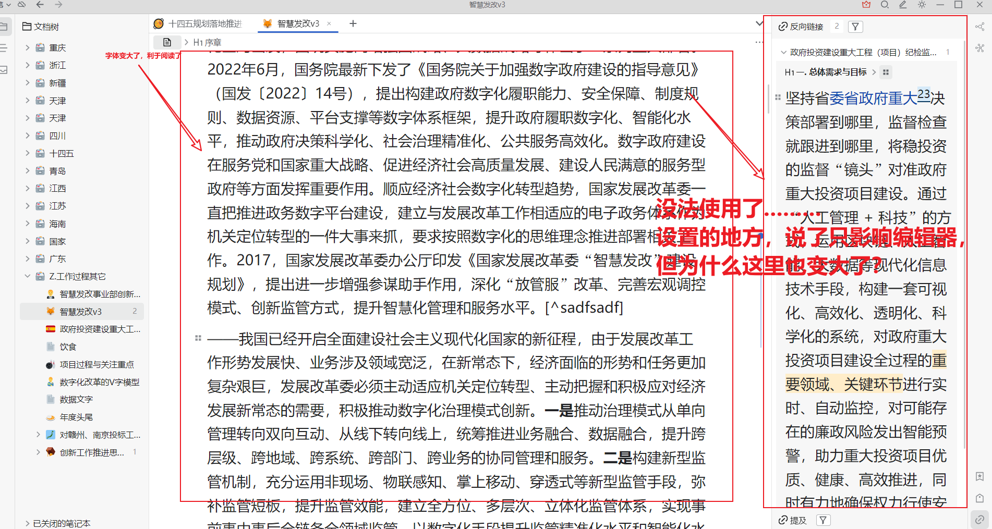Open the editor more options ellipsis
The width and height of the screenshot is (992, 529).
click(x=759, y=42)
